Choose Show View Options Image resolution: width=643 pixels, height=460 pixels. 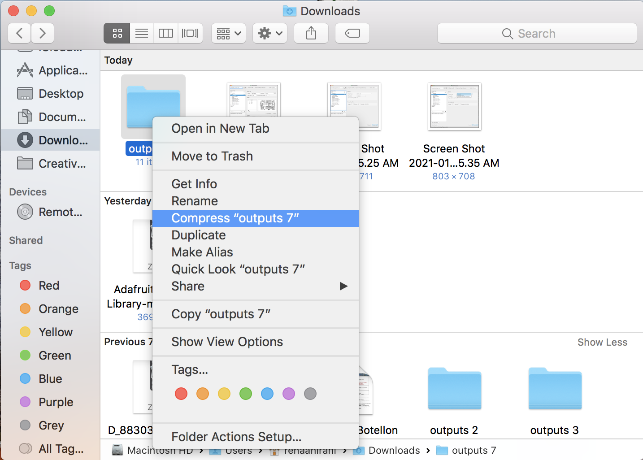click(x=256, y=342)
